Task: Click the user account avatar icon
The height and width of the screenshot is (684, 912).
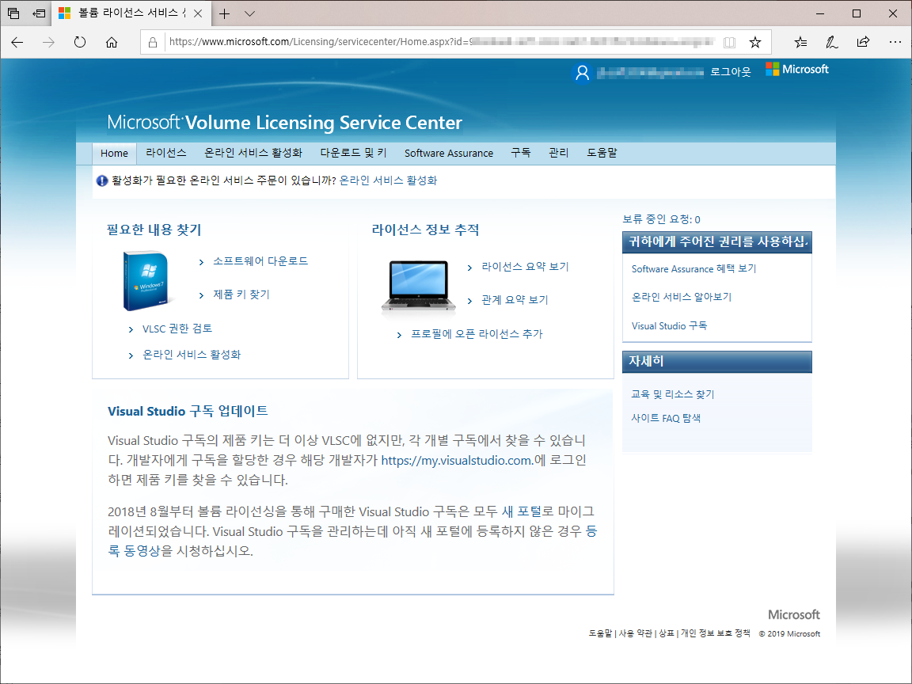Action: (582, 73)
